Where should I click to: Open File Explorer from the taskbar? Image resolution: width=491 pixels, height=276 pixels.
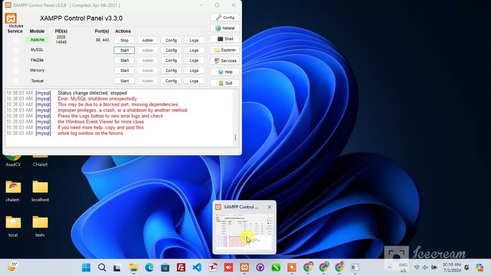tap(133, 267)
